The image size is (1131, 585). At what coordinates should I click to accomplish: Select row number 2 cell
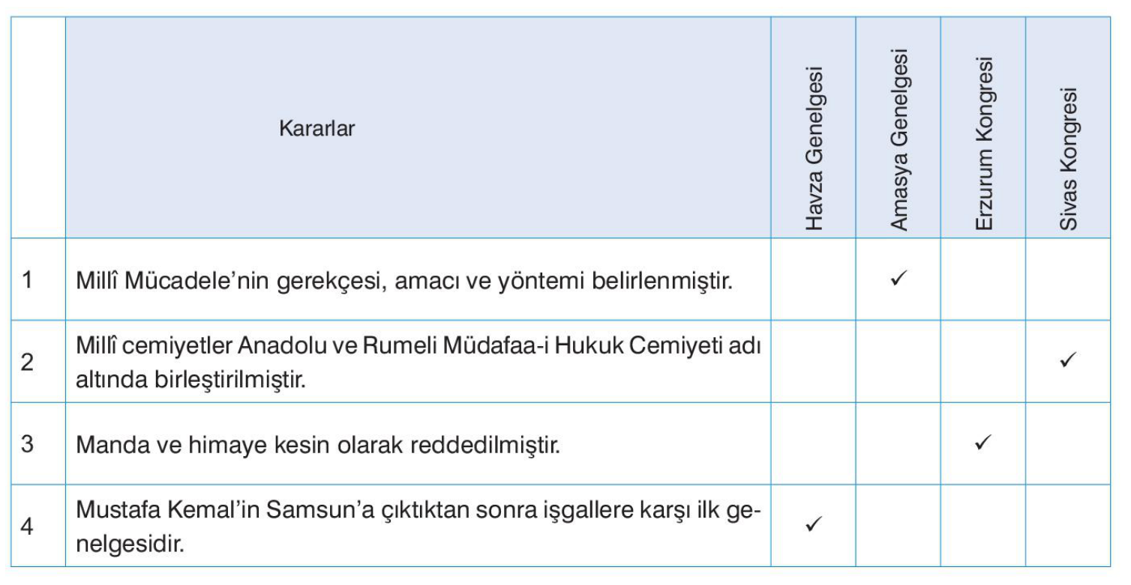[28, 361]
